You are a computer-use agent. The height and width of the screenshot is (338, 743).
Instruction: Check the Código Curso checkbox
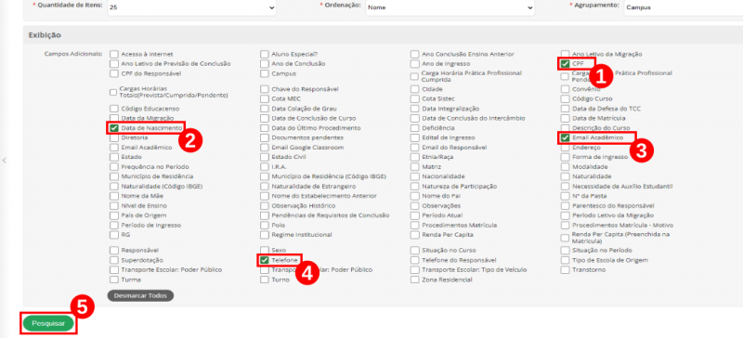tap(565, 98)
